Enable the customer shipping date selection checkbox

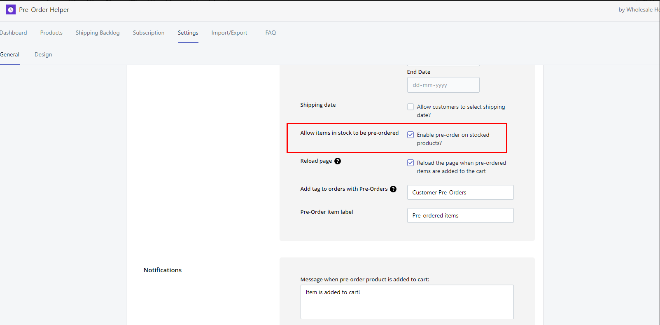click(x=410, y=107)
